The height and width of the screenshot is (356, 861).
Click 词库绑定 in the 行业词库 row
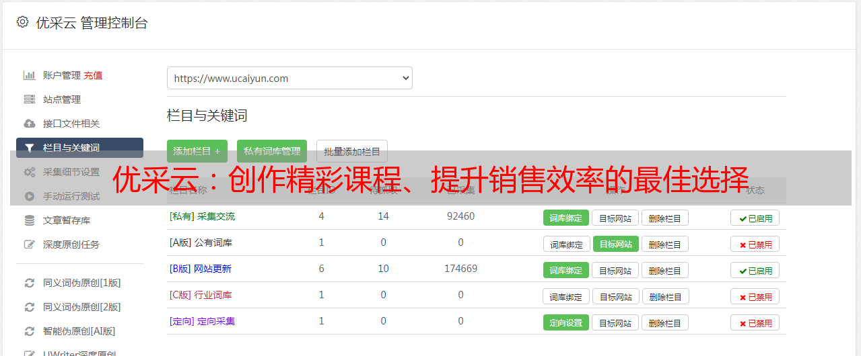coord(566,296)
